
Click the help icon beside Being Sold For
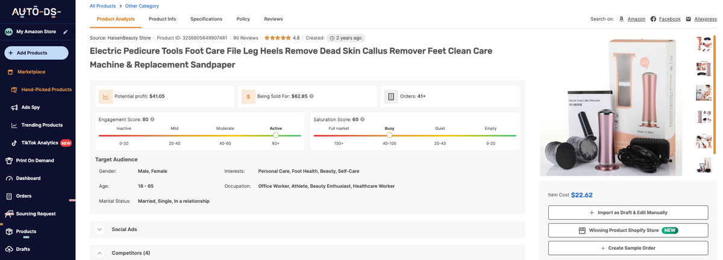[311, 96]
